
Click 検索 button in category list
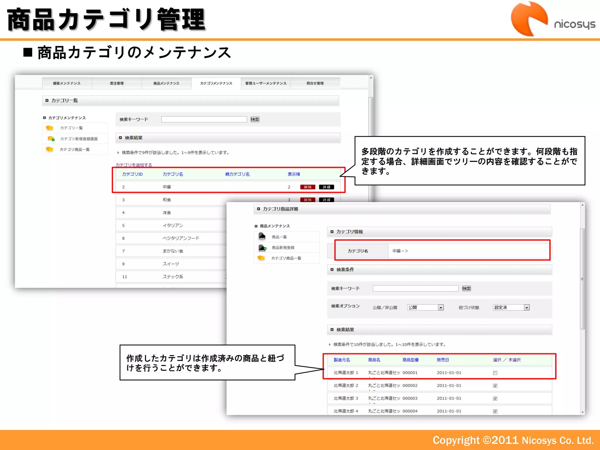pyautogui.click(x=255, y=119)
